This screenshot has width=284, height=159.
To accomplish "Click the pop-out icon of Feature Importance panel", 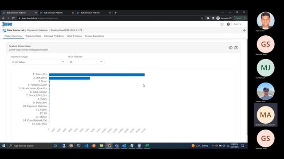I will [x=236, y=48].
